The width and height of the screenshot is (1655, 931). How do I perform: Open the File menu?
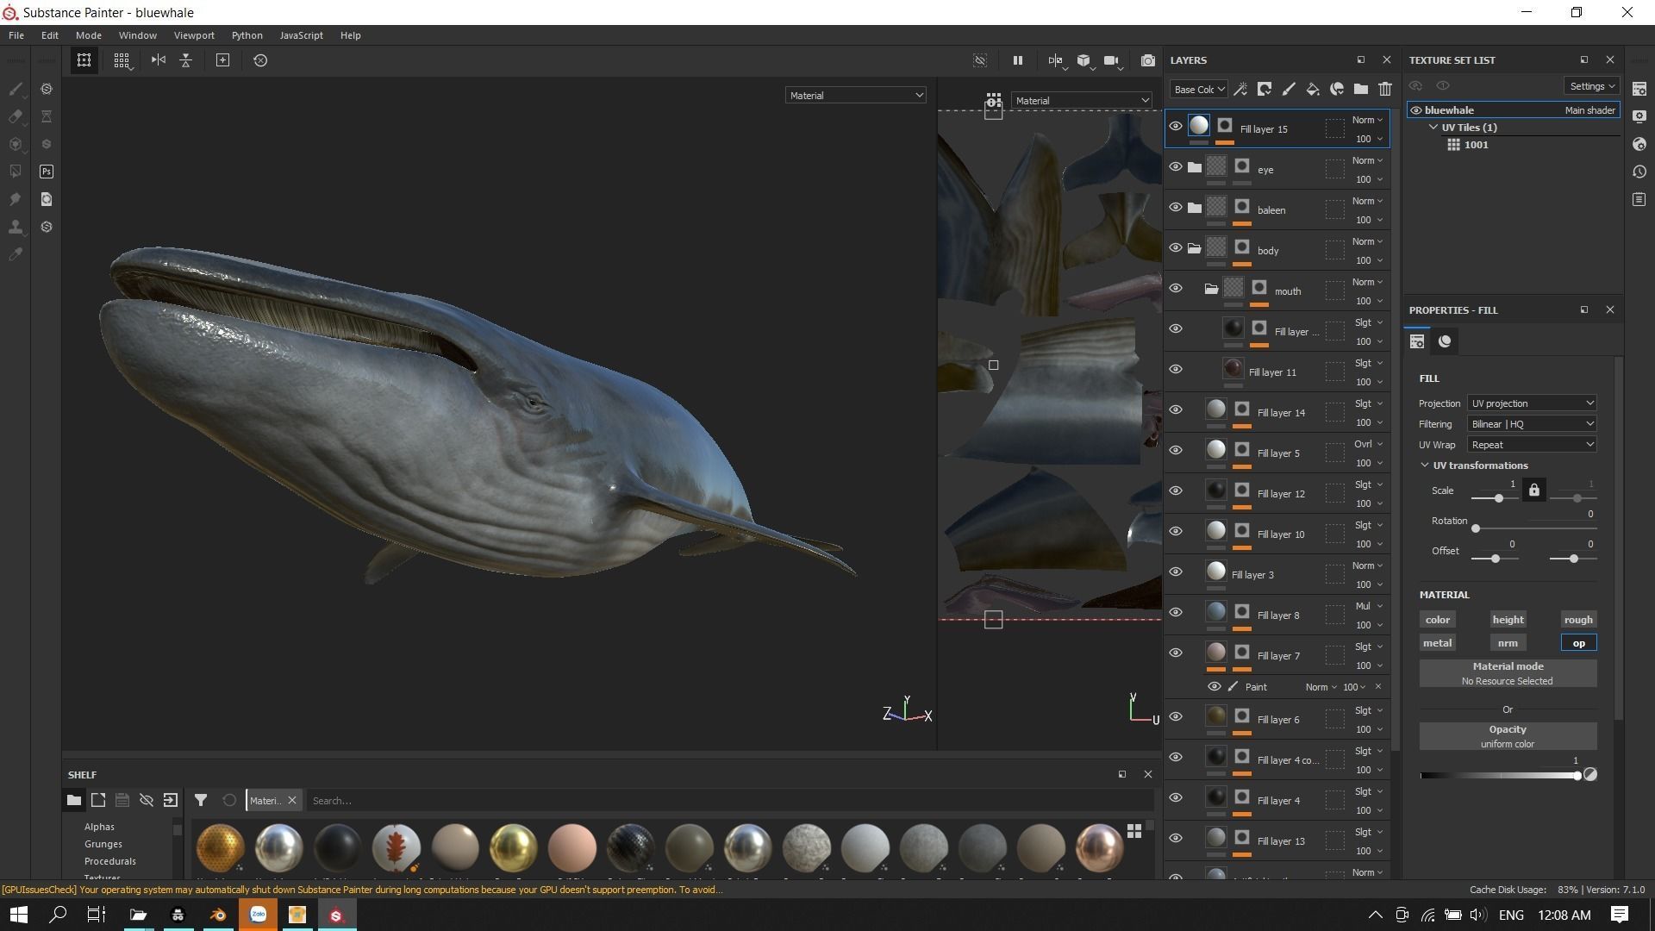point(16,35)
